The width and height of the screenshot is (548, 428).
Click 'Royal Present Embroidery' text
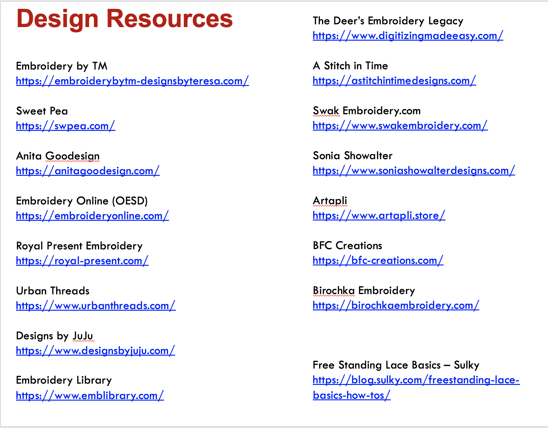pyautogui.click(x=79, y=246)
